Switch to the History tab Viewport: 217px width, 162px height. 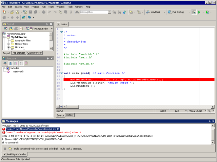point(70,115)
